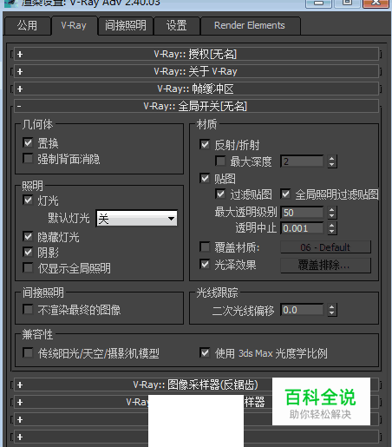The image size is (392, 447).
Task: Toggle the 光泽效果 checkbox
Action: tap(205, 264)
